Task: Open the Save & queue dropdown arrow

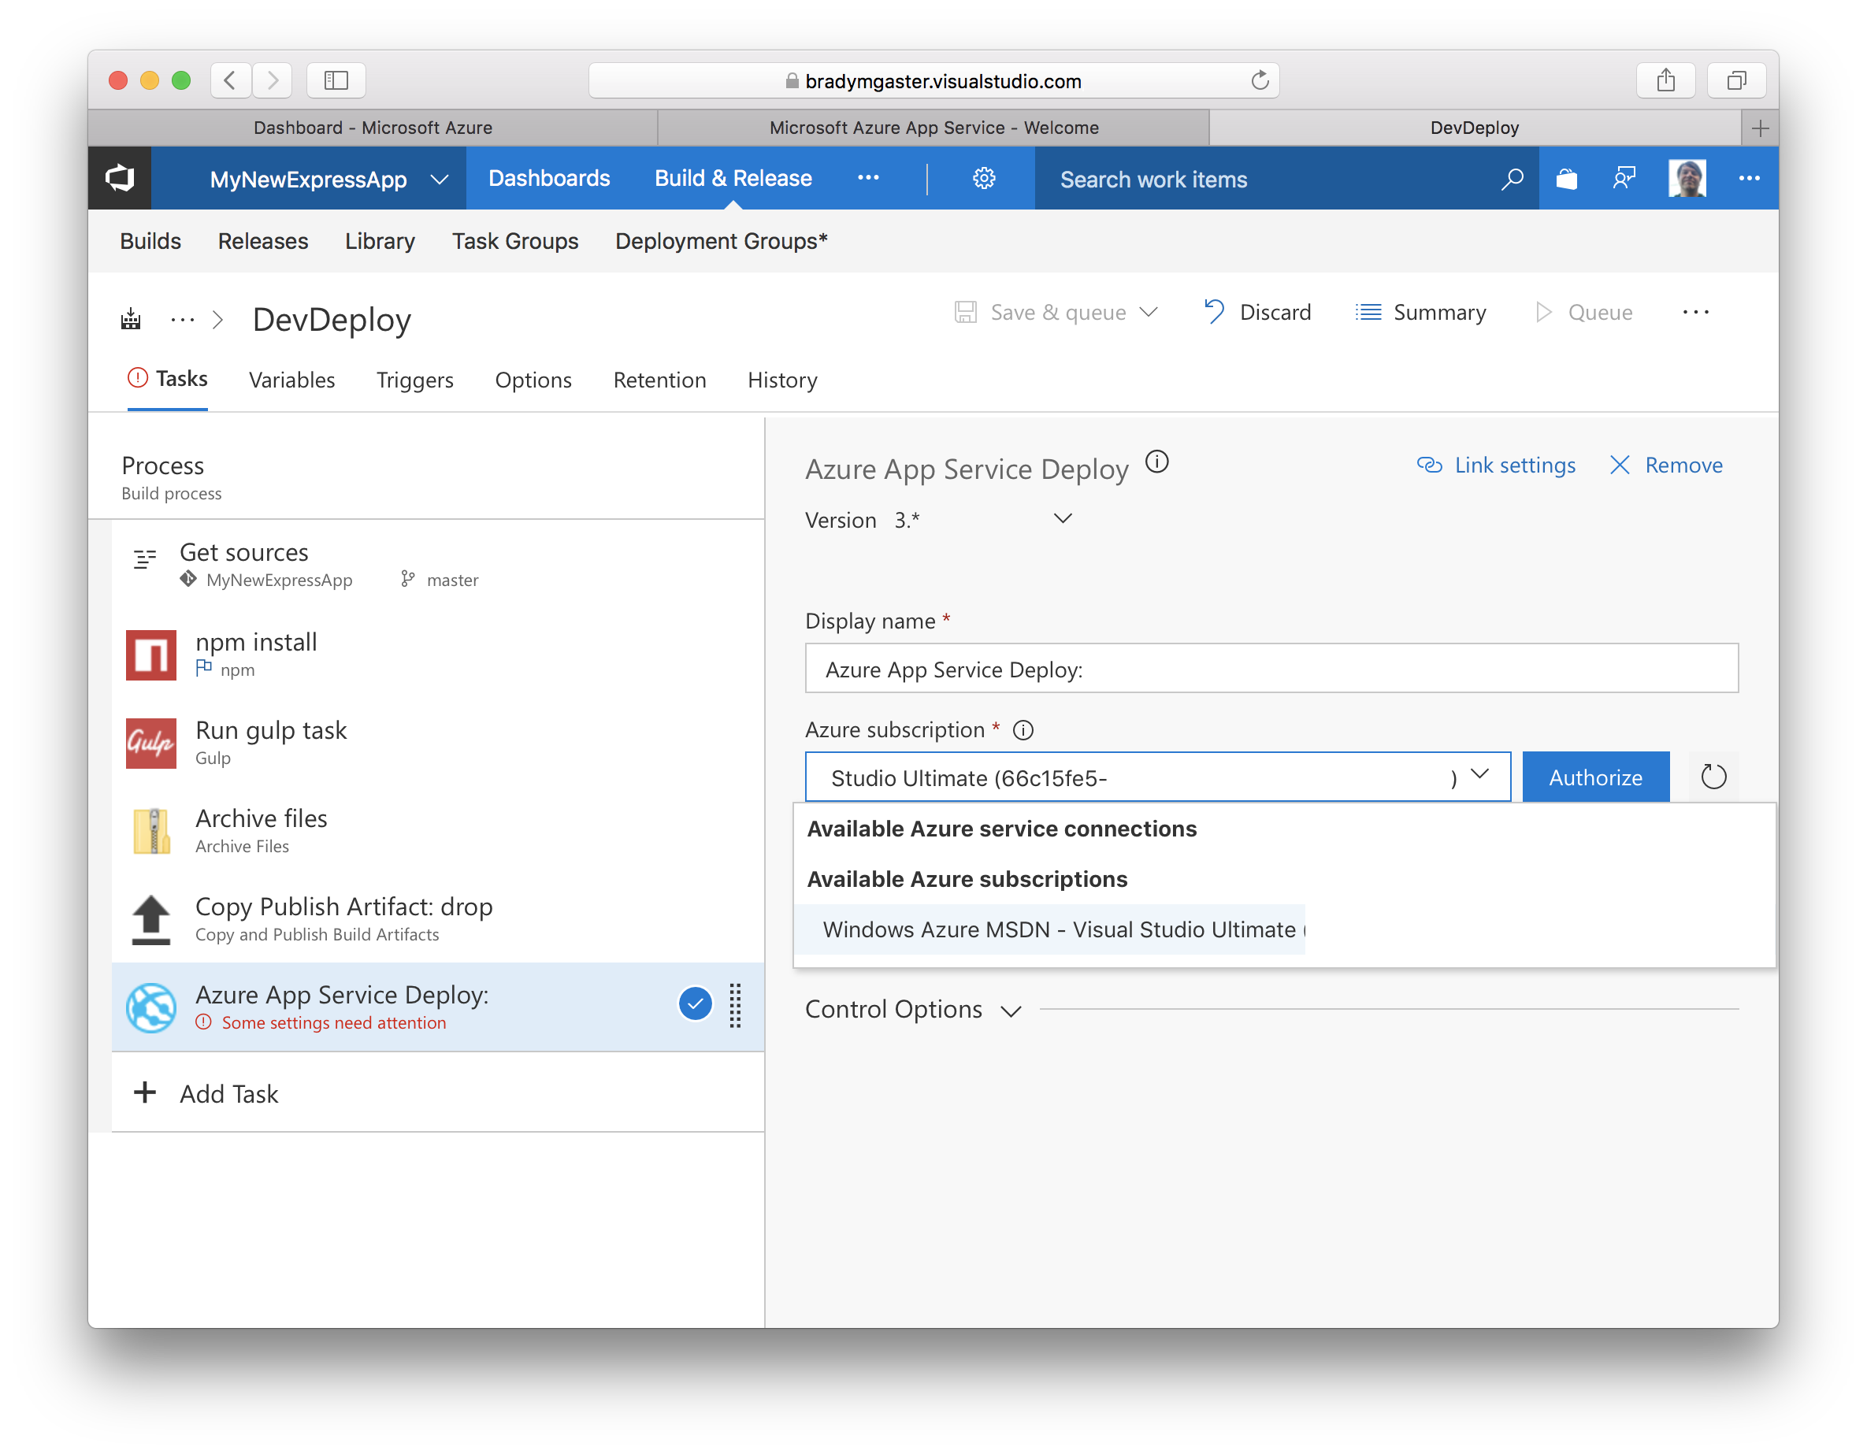Action: [1148, 312]
